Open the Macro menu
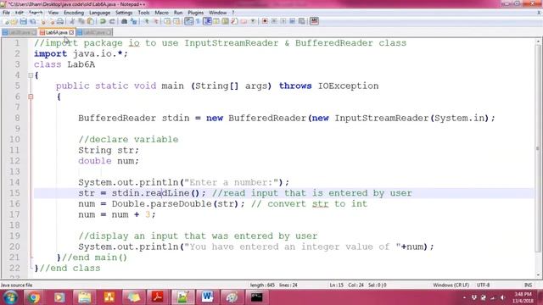Viewport: 543px width, 305px height. pos(161,13)
